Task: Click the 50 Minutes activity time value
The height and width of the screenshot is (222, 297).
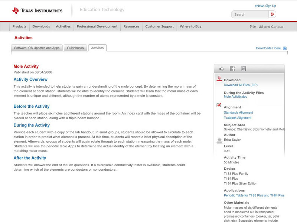Action: 231,162
